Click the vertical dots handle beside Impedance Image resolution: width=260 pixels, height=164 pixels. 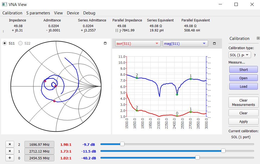point(3,31)
